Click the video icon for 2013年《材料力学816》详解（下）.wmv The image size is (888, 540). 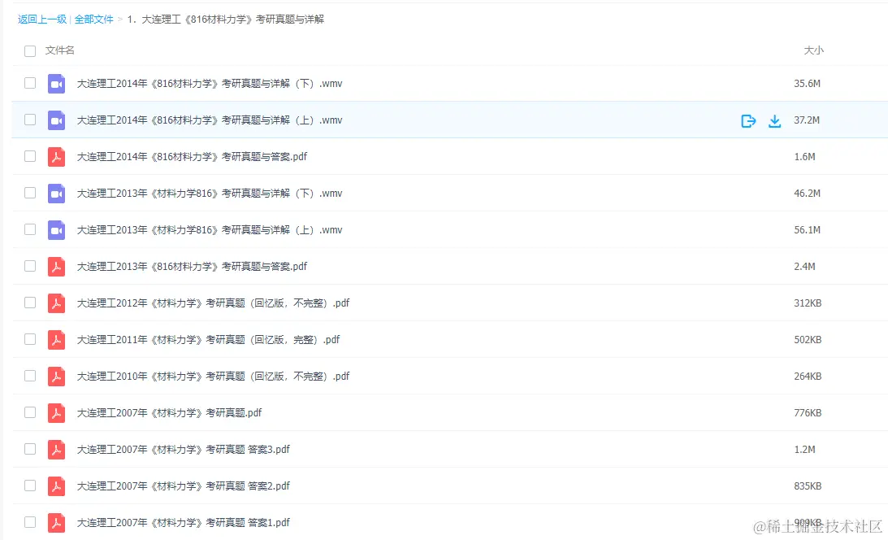point(56,194)
